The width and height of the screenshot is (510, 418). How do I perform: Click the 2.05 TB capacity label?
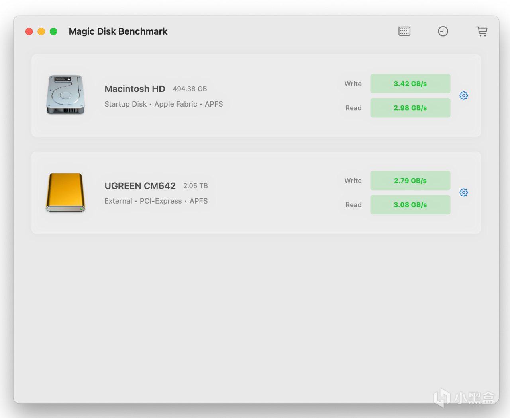(x=196, y=186)
